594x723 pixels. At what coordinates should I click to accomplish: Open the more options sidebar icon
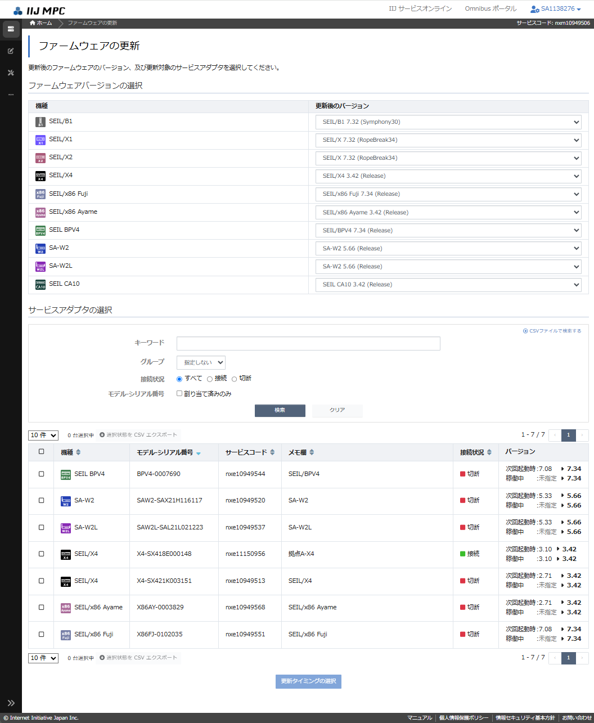point(11,95)
